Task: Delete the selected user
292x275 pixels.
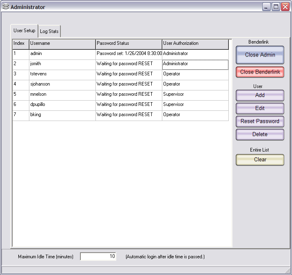Action: pyautogui.click(x=260, y=134)
